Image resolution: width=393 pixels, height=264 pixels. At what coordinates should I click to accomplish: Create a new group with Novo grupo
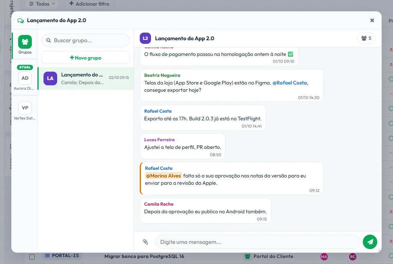(85, 58)
